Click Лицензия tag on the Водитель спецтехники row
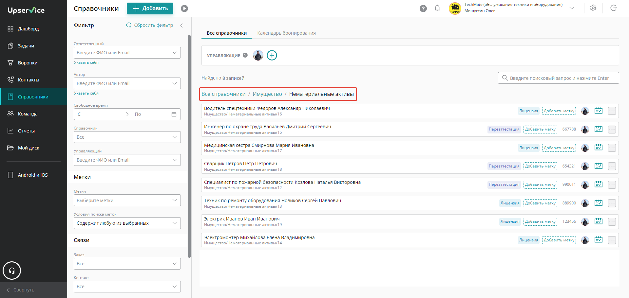 tap(528, 111)
